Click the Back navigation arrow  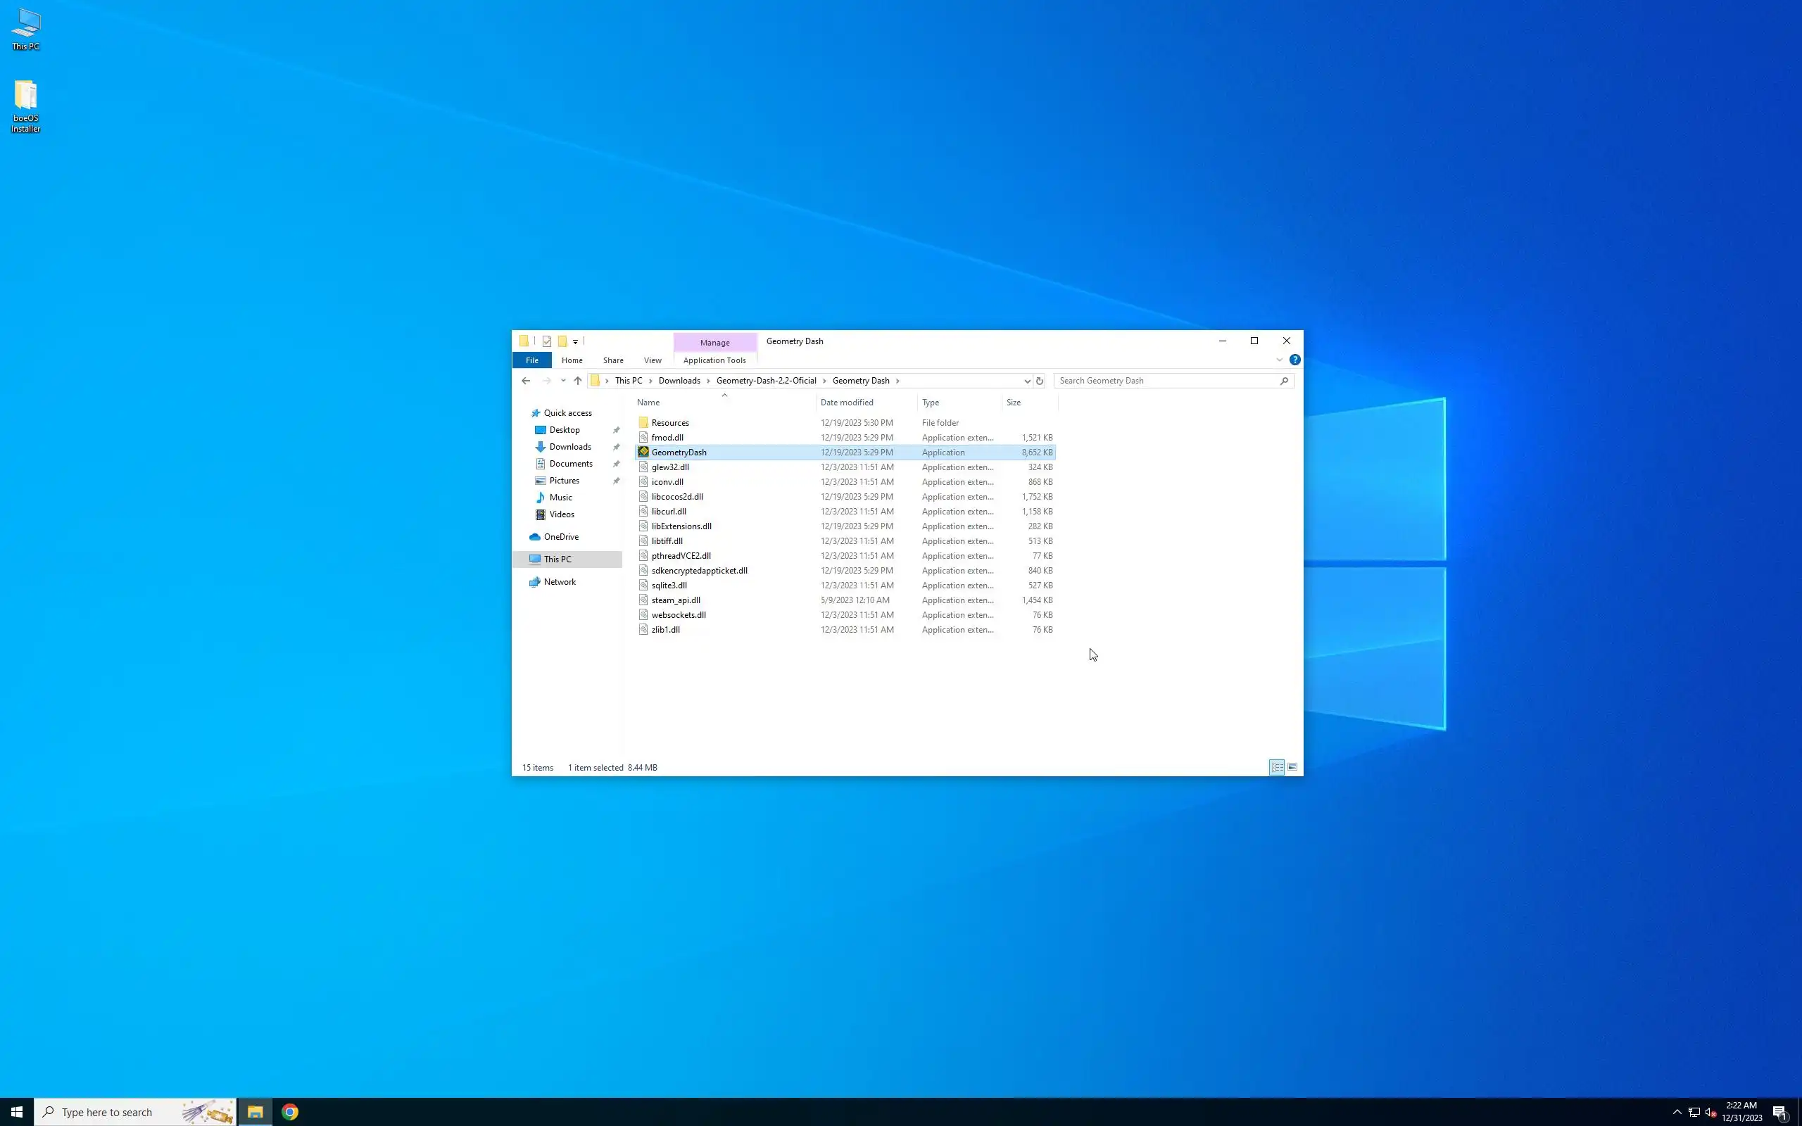(x=526, y=381)
